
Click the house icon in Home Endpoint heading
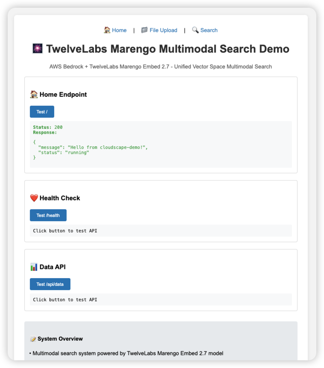pyautogui.click(x=34, y=95)
